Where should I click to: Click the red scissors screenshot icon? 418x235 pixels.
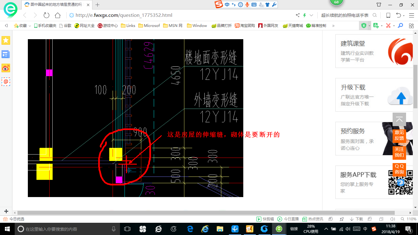pyautogui.click(x=388, y=26)
